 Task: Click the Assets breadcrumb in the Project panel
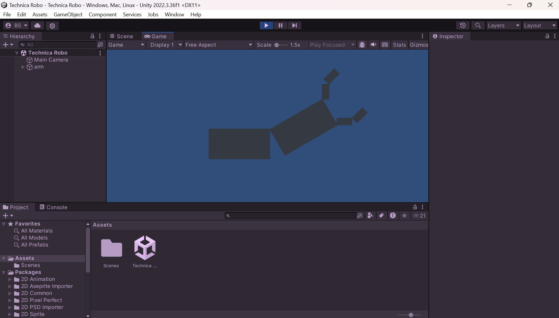102,225
